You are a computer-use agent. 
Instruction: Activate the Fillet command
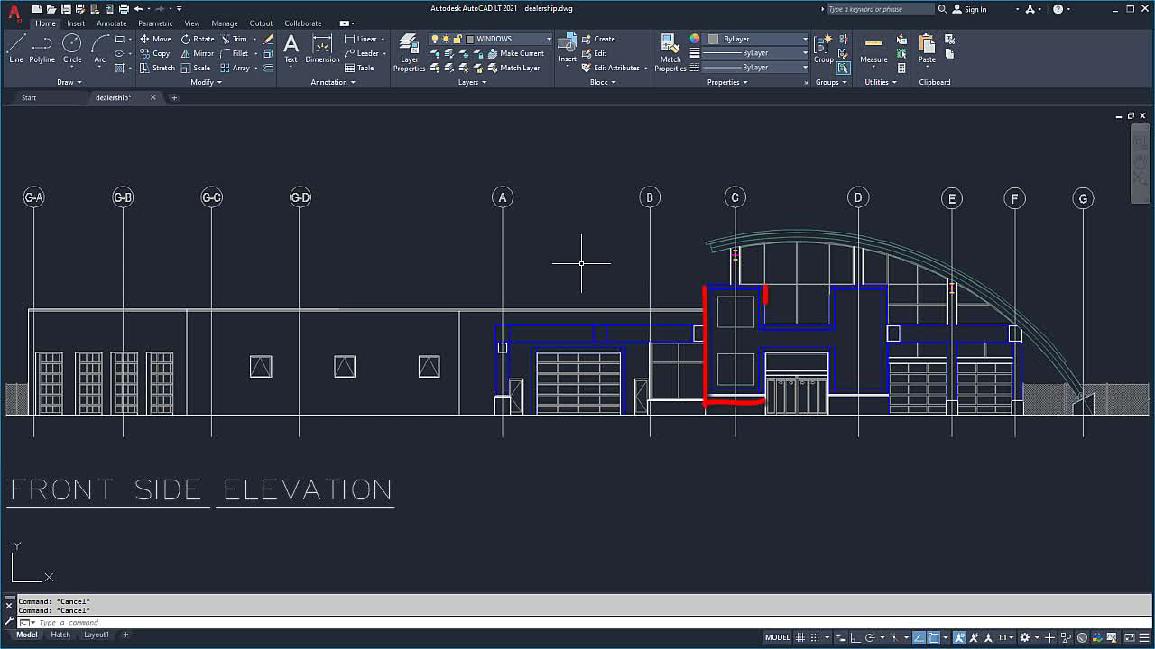(235, 53)
